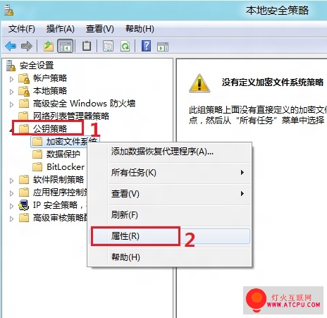327x318 pixels.
Task: Toggle the Show/Hide Console Tree icon
Action: tap(65, 46)
